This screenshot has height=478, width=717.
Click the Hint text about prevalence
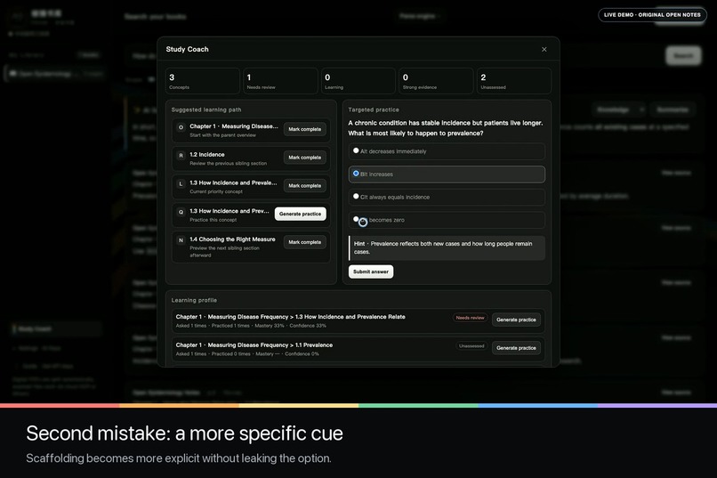click(x=447, y=248)
